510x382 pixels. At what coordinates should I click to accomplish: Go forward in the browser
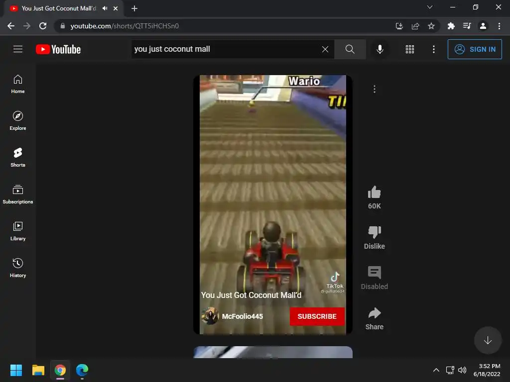tap(27, 26)
